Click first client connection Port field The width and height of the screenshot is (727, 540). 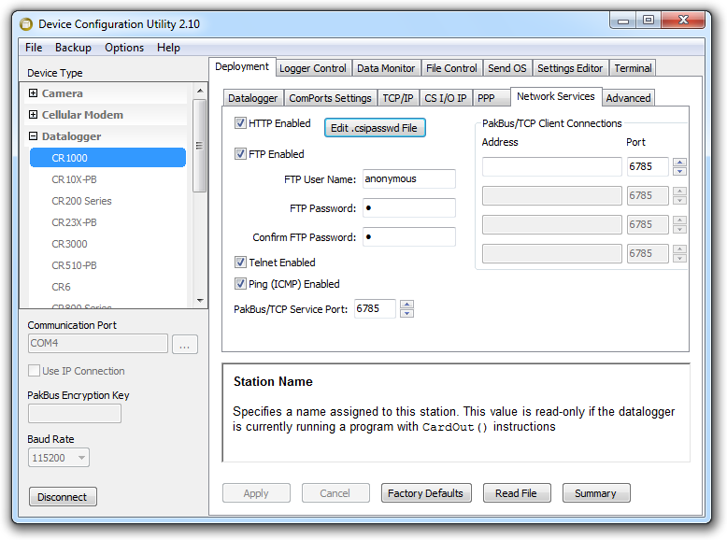pos(648,166)
